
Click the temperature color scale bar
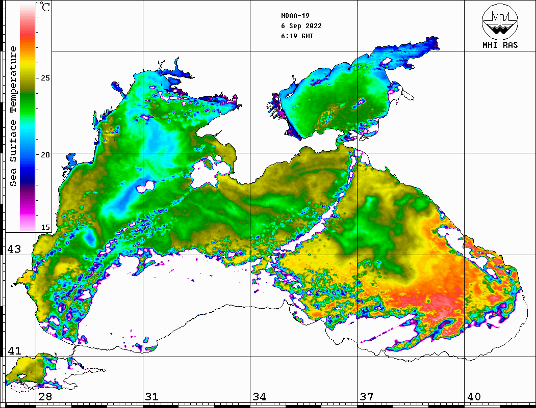click(28, 117)
